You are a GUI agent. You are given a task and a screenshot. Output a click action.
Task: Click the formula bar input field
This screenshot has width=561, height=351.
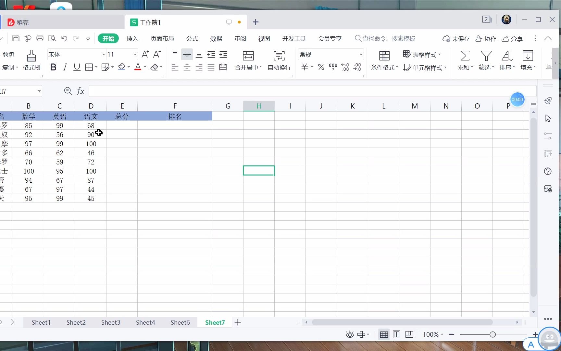[312, 91]
